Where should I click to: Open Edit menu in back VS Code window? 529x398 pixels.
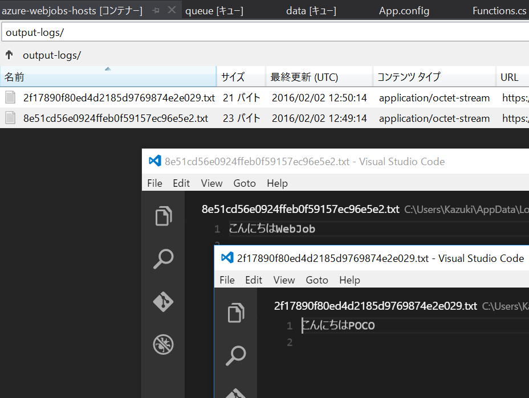(x=181, y=183)
